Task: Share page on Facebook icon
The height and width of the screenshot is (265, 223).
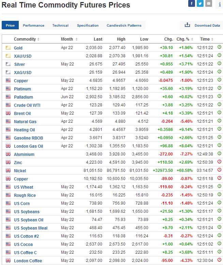Action: pos(192,4)
